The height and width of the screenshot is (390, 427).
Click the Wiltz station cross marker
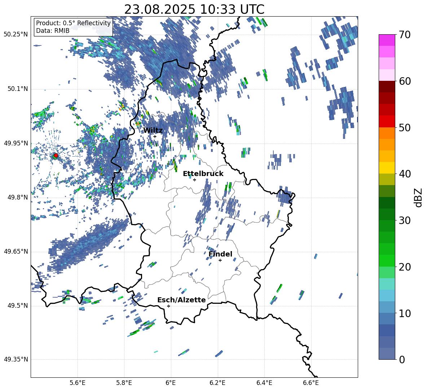point(155,136)
